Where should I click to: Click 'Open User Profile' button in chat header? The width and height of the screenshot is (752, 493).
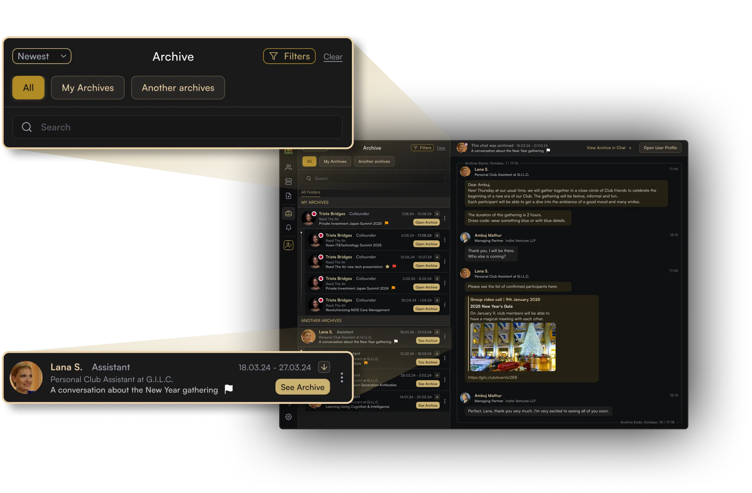pos(661,147)
